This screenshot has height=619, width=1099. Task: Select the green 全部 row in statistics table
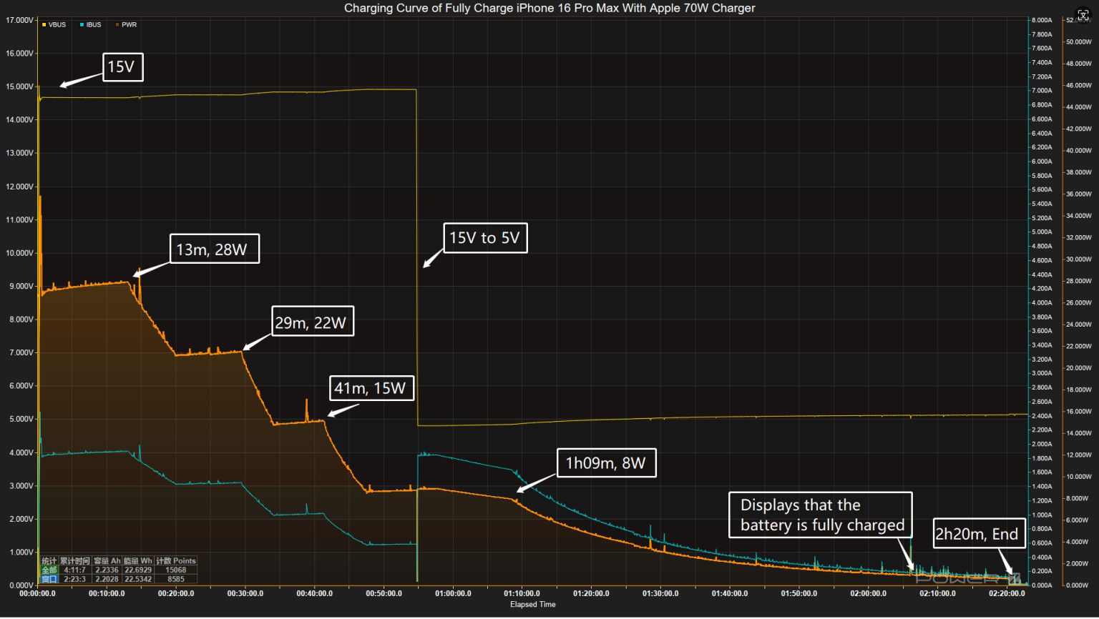(49, 570)
